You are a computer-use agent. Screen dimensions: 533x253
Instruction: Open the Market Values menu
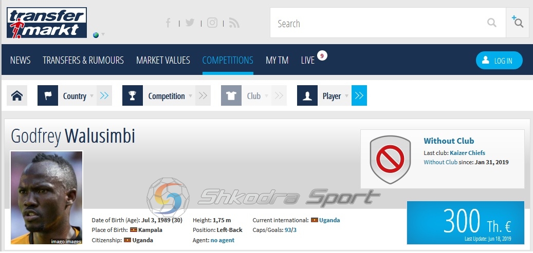pos(163,60)
